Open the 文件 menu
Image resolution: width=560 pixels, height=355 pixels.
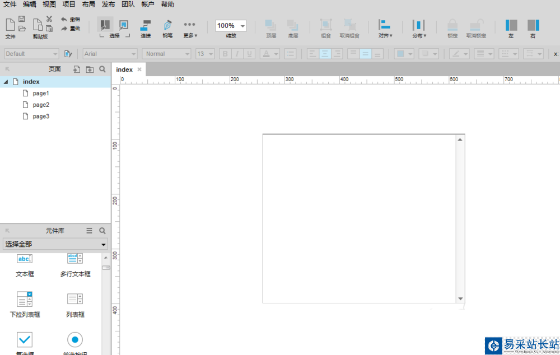tap(10, 4)
